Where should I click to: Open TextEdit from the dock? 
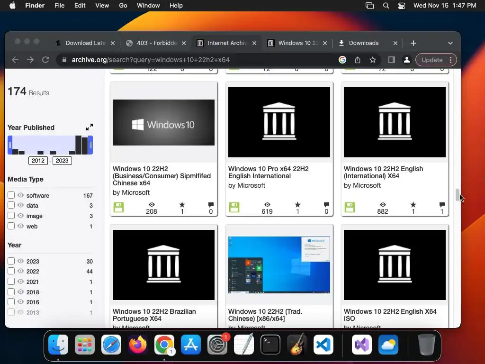click(x=244, y=345)
